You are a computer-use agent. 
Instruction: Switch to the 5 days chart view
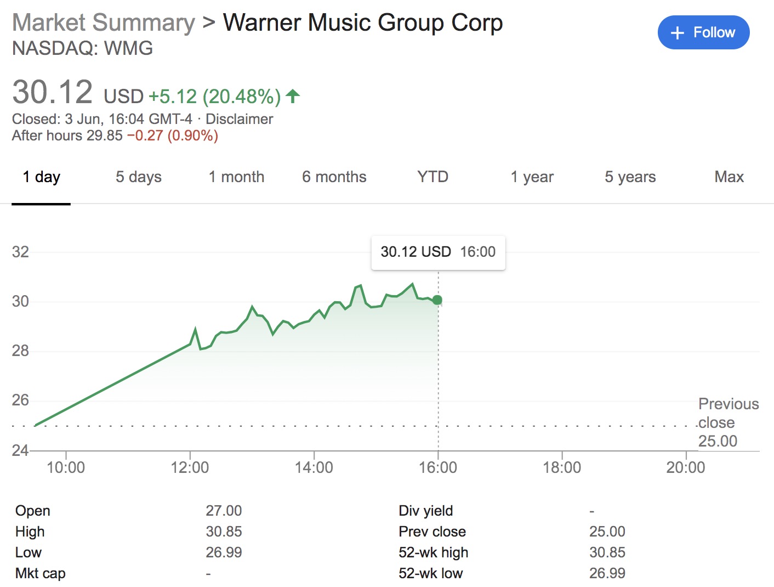click(138, 177)
